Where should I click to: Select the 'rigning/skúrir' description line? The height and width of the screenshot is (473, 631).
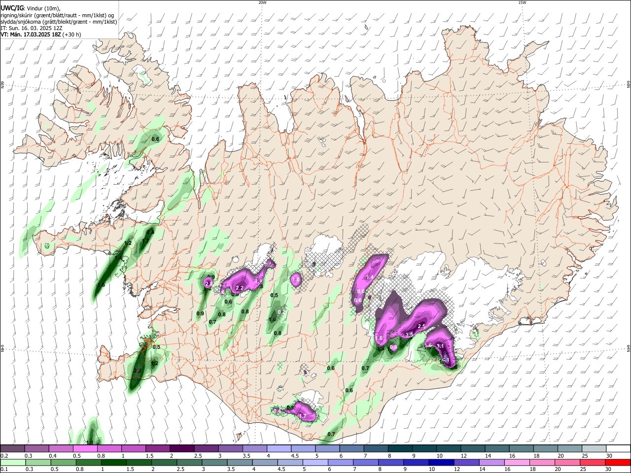tap(57, 15)
